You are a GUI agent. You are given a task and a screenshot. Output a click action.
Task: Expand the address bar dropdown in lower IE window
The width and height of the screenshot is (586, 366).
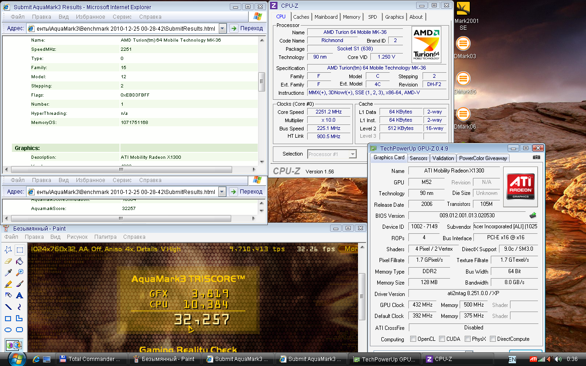click(222, 192)
